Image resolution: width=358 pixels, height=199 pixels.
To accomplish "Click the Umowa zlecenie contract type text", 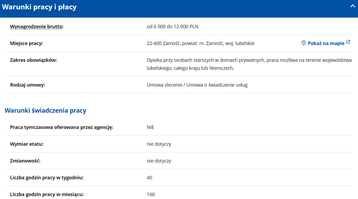I will 197,85.
